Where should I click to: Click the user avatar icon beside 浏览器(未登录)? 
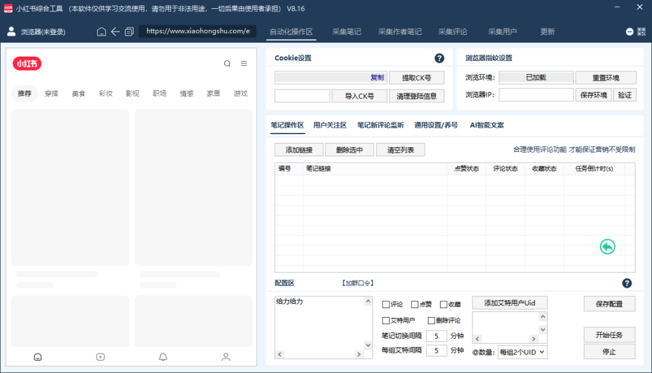click(x=11, y=31)
